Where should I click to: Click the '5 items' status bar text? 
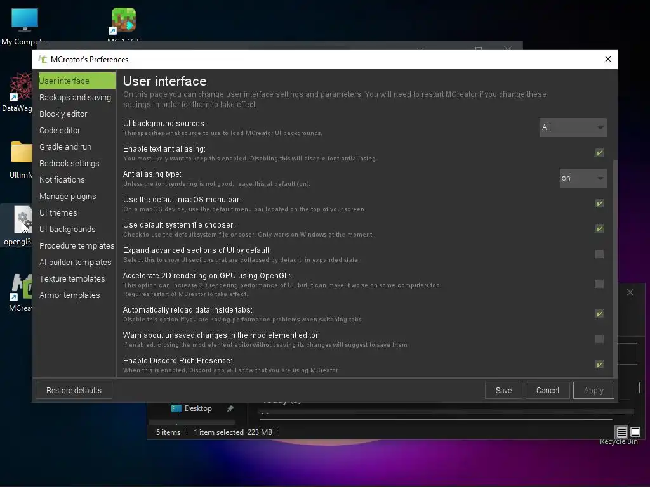coord(168,432)
